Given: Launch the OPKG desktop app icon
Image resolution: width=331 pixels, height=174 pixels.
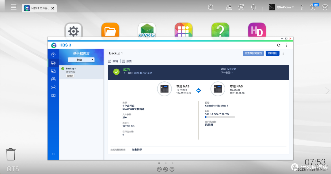Looking at the screenshot, I should point(147,31).
